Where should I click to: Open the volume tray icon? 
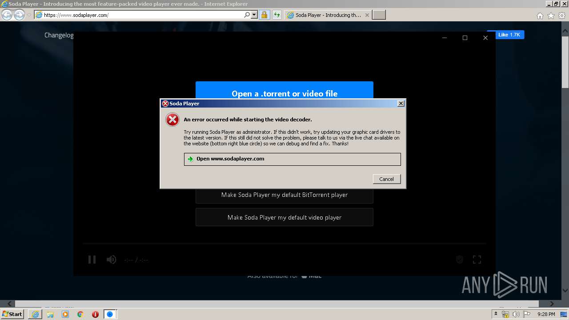516,314
